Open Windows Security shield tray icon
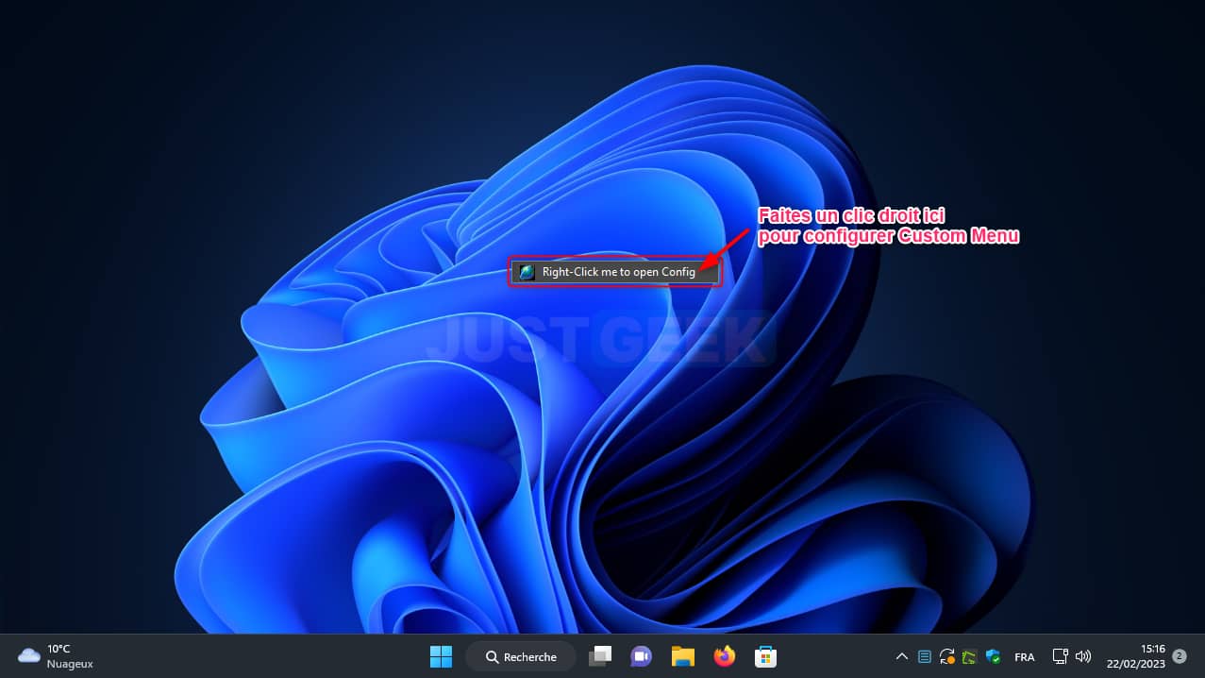 [x=993, y=656]
